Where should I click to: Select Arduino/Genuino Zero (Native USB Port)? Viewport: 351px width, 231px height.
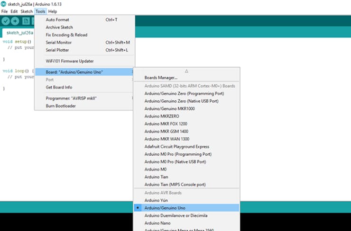tap(186, 101)
